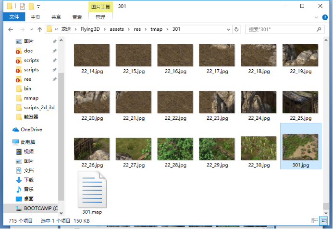Click the file list vertical scrollbar thumb
Image resolution: width=333 pixels, height=229 pixels.
coord(326,206)
